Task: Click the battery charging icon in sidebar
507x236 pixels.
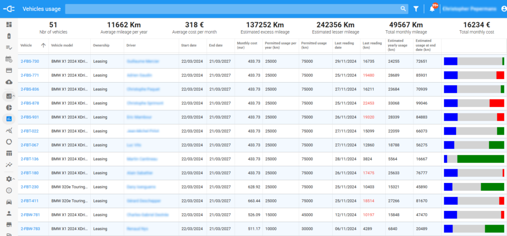Action: (8, 36)
